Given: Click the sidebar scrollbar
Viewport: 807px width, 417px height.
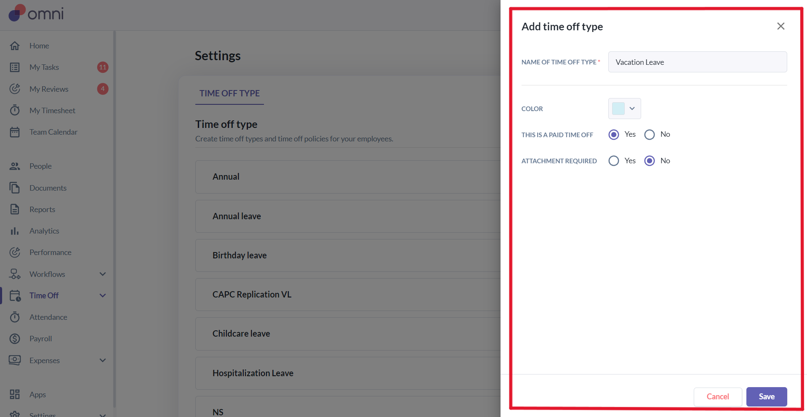Looking at the screenshot, I should [x=115, y=219].
